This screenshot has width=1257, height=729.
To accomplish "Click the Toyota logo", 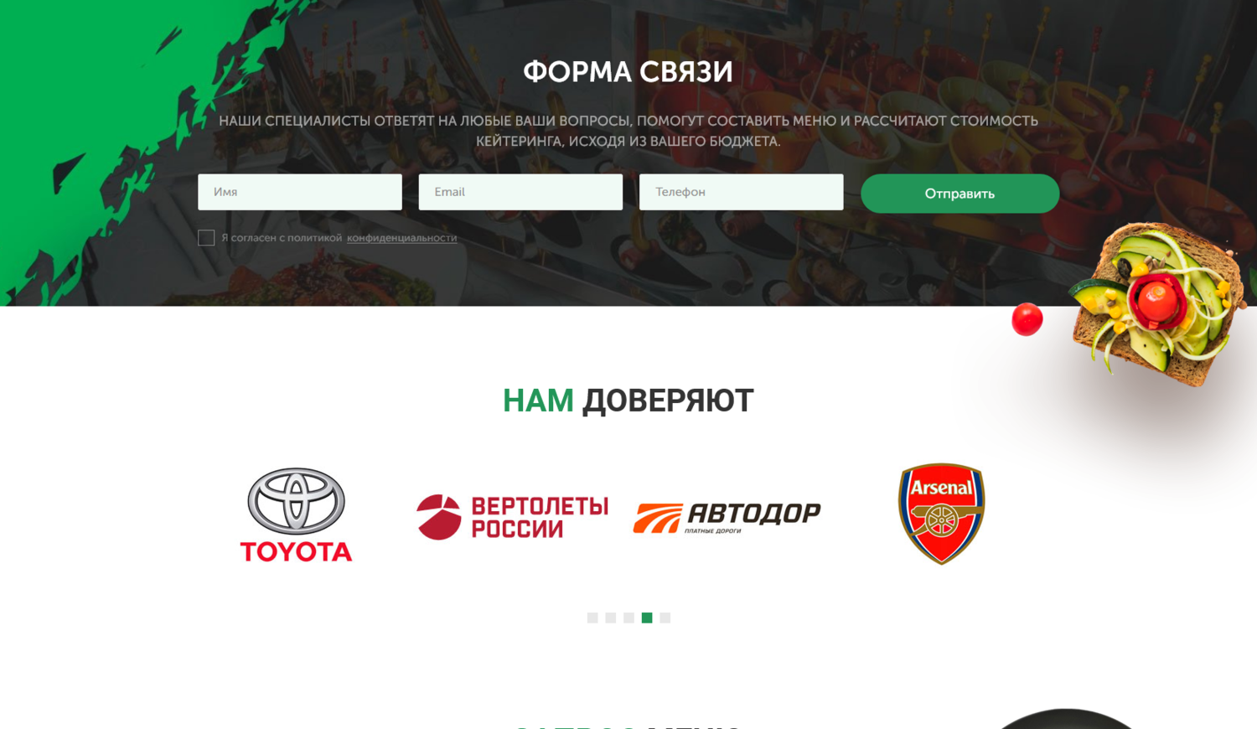I will tap(296, 514).
